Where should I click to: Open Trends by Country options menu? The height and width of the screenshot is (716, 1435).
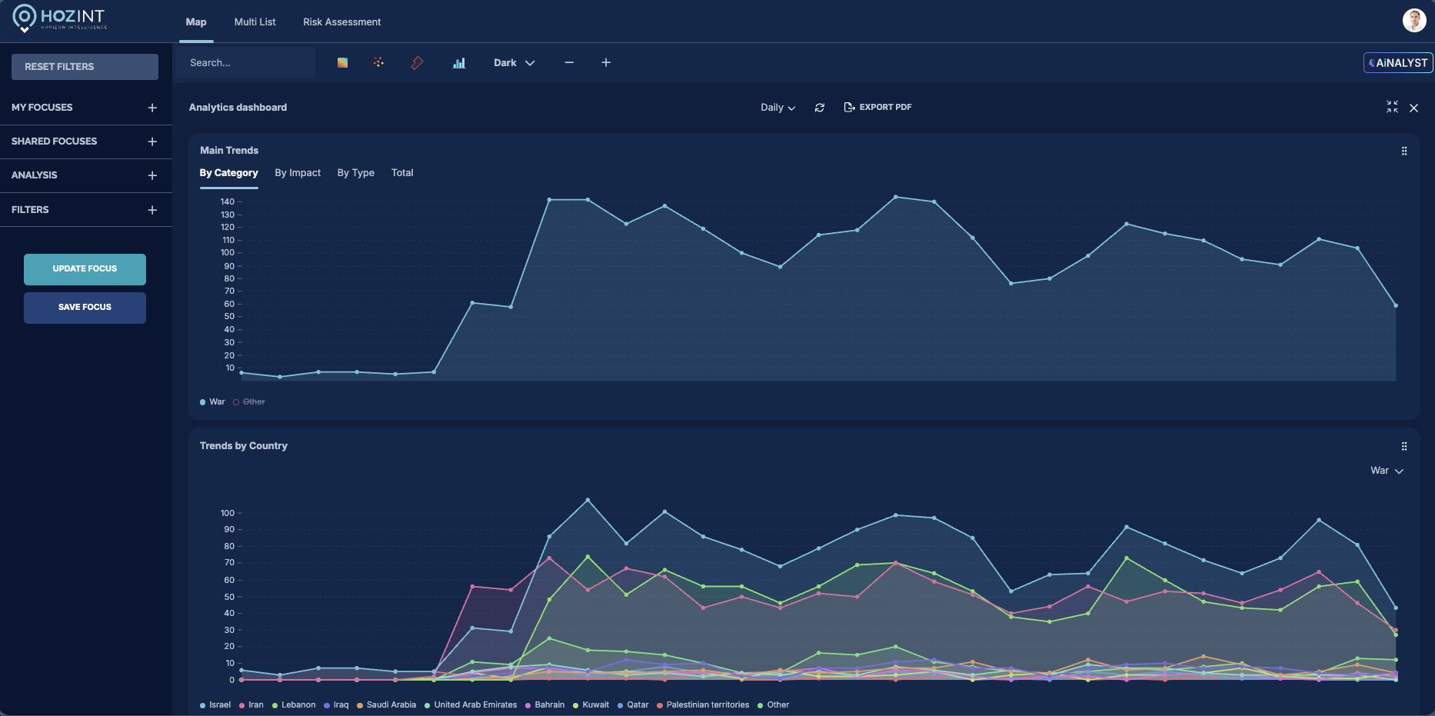point(1404,447)
